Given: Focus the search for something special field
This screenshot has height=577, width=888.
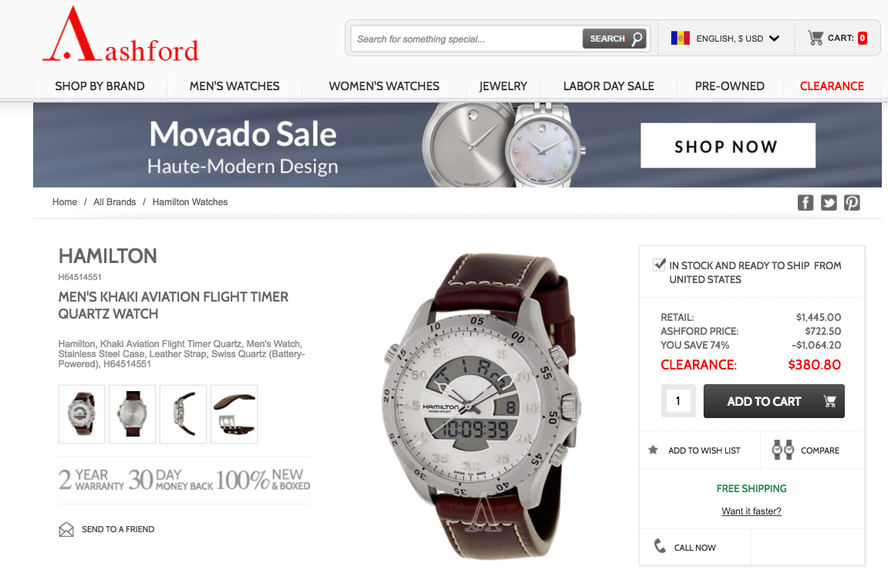Looking at the screenshot, I should tap(468, 39).
